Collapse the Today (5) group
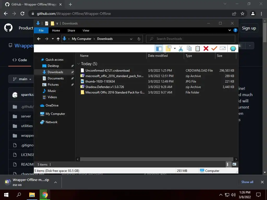The width and height of the screenshot is (267, 200). click(x=78, y=64)
